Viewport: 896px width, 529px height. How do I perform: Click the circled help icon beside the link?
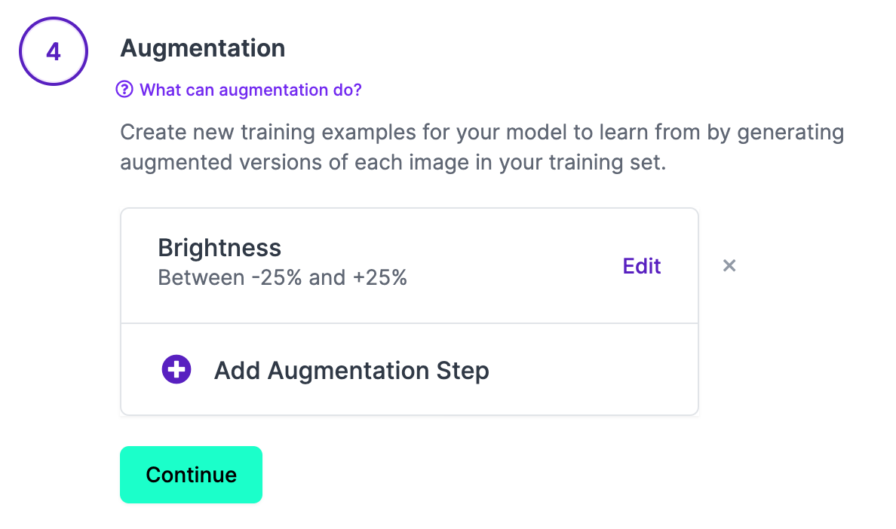124,90
